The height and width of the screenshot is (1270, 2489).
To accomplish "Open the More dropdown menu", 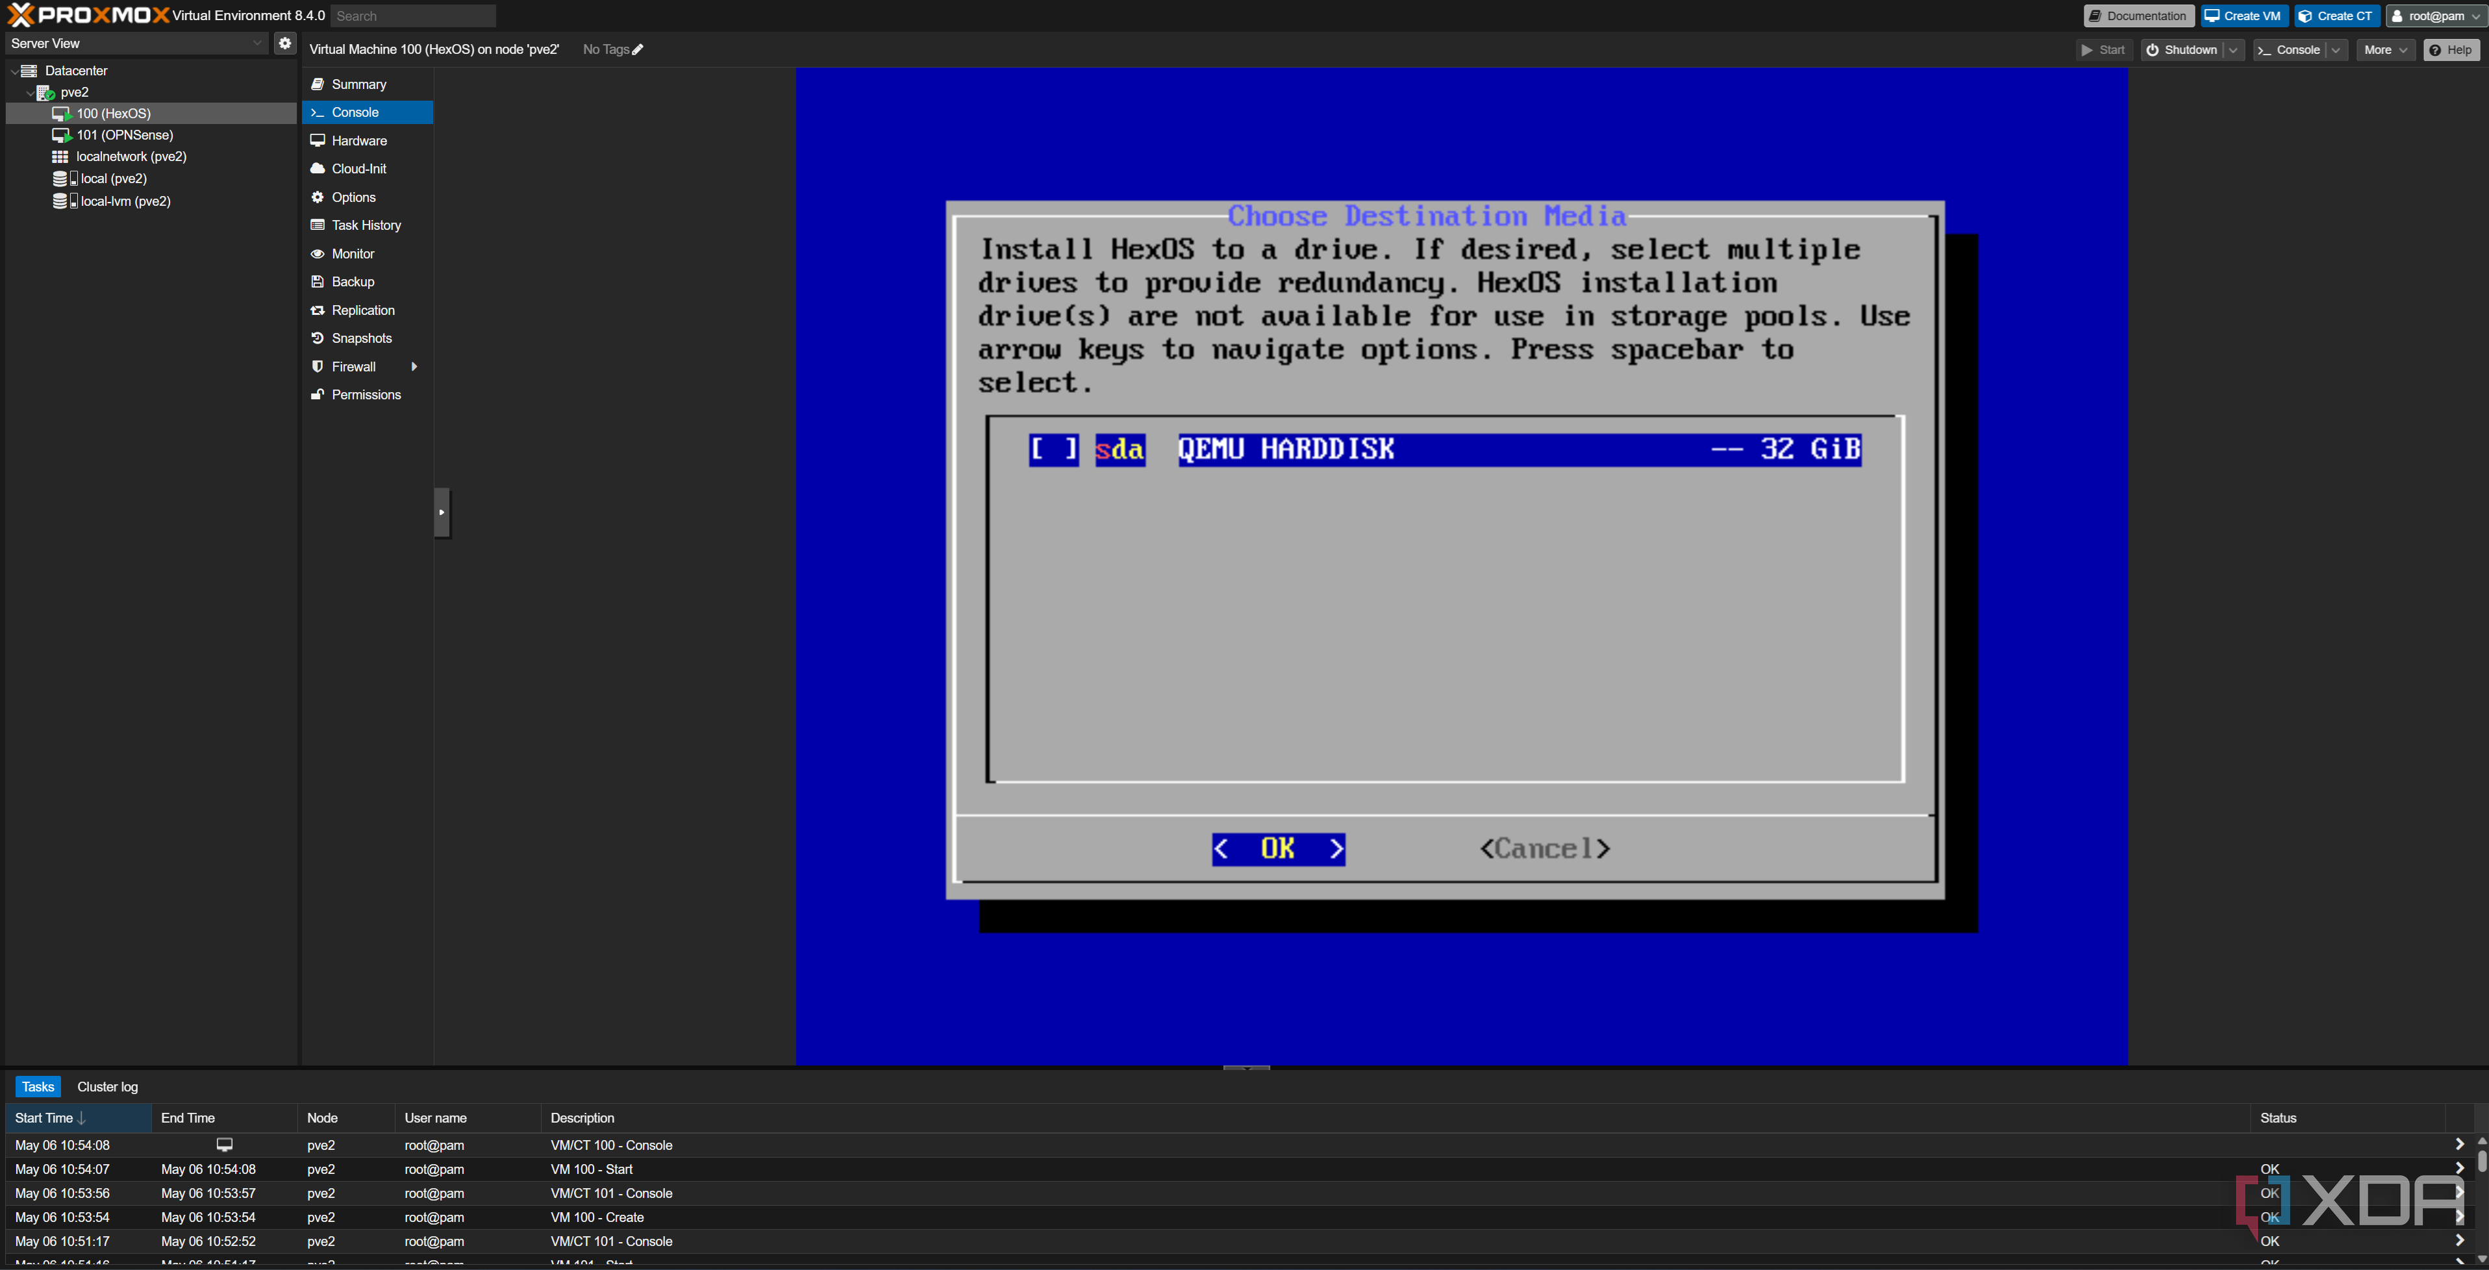I will [x=2386, y=50].
